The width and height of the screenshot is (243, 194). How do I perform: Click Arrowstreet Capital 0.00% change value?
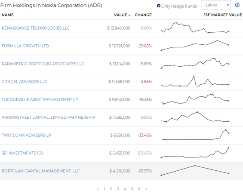[146, 117]
